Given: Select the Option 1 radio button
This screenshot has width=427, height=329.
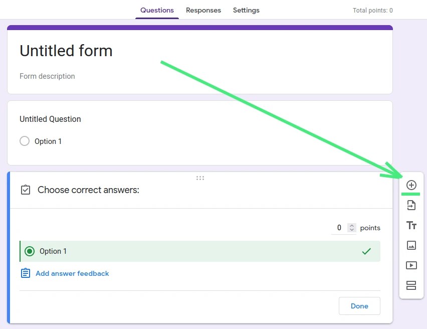Looking at the screenshot, I should [25, 141].
